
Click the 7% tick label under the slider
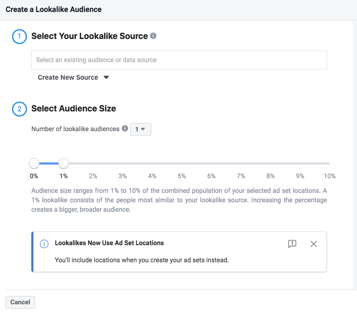(241, 176)
